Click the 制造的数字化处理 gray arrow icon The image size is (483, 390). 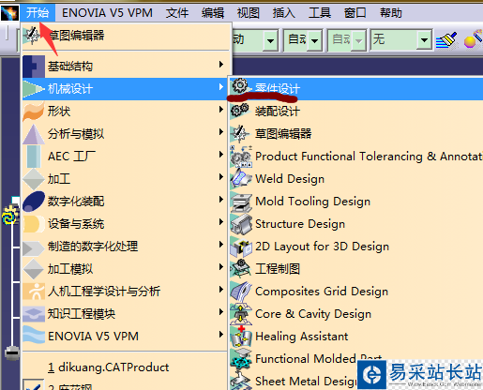tap(33, 248)
